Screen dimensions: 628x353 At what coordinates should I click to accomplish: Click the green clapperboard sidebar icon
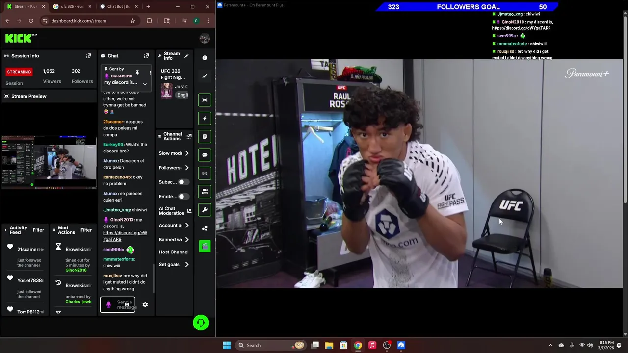tap(205, 246)
